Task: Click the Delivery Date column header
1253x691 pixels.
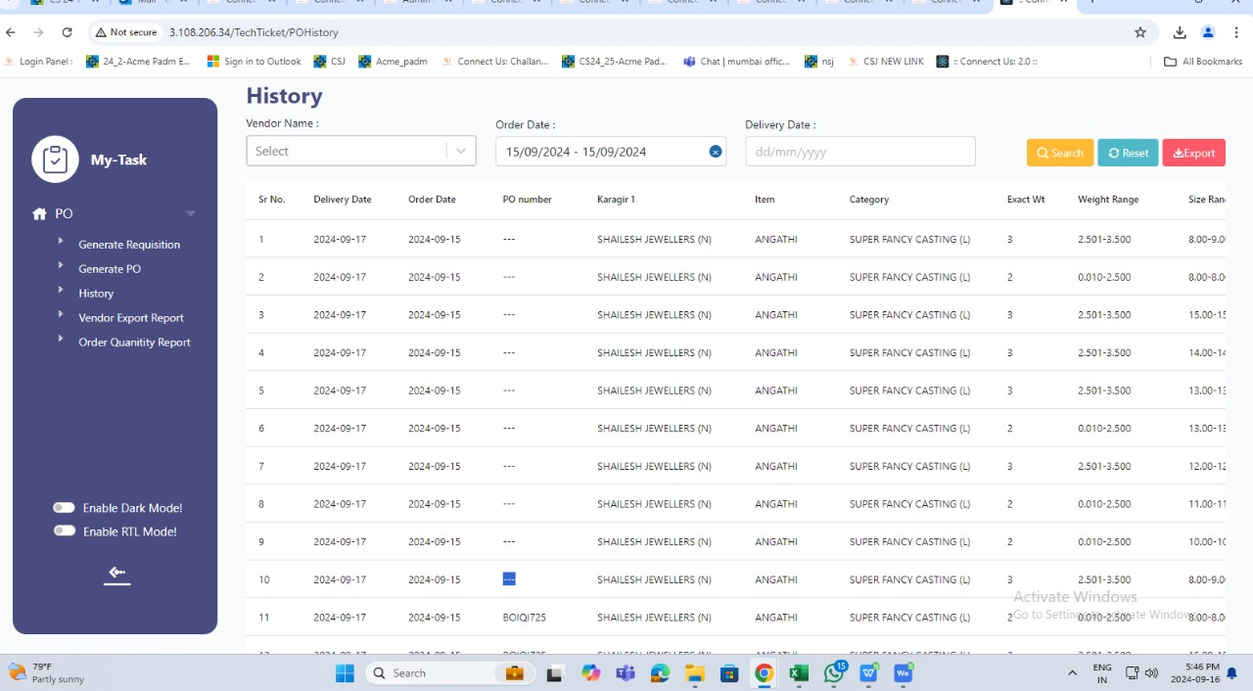Action: [343, 200]
